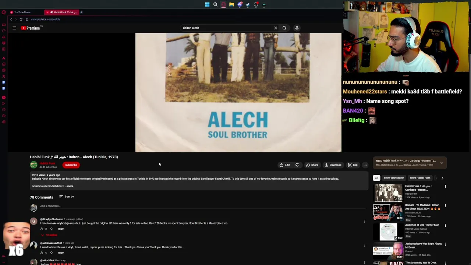
Task: Like the video with the thumbs-up button
Action: pyautogui.click(x=285, y=165)
